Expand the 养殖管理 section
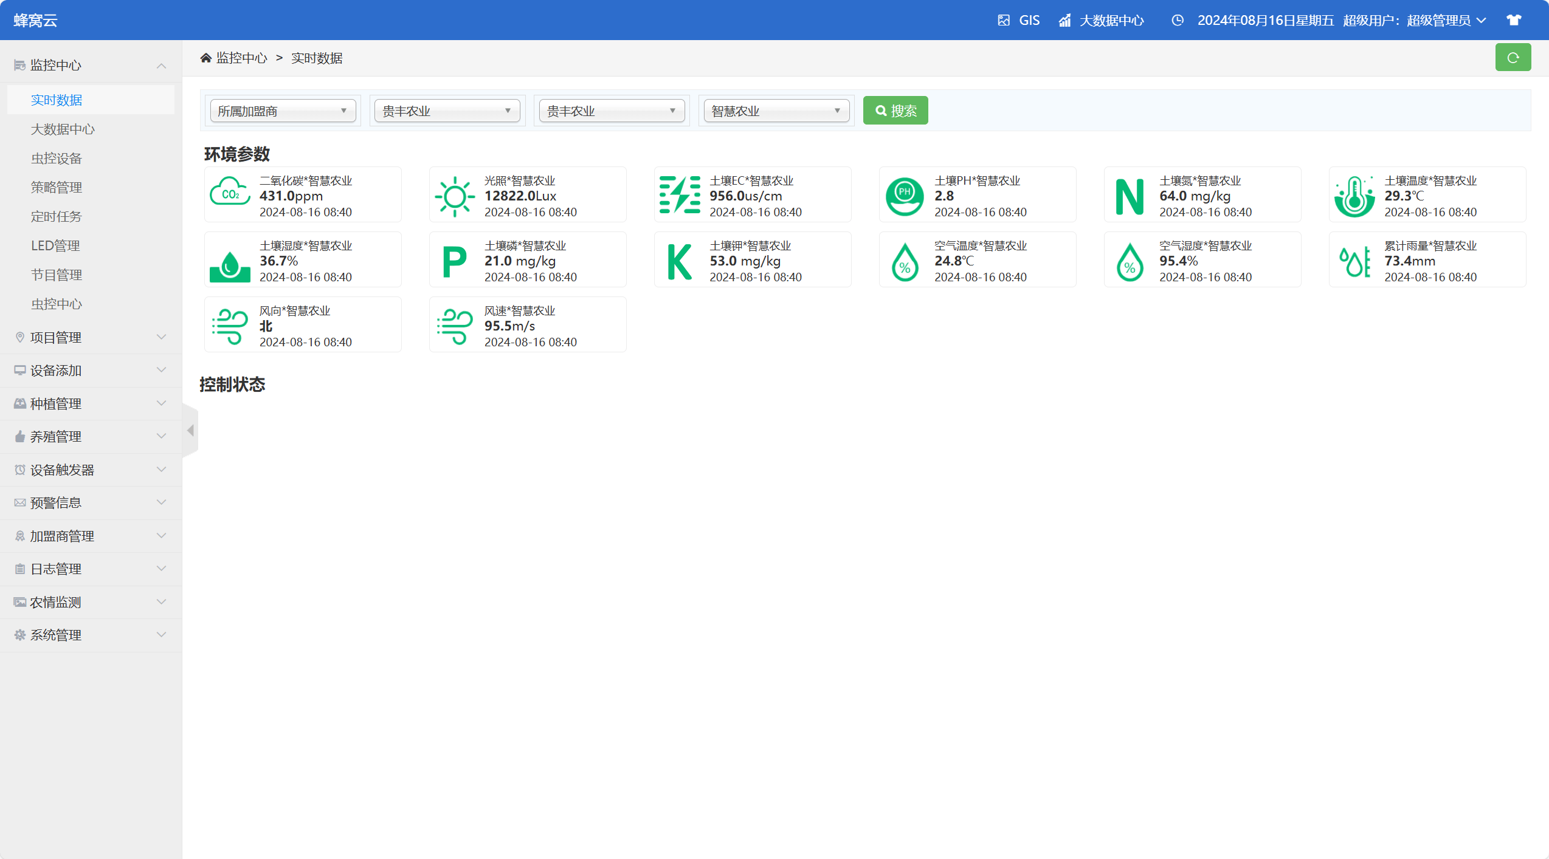This screenshot has width=1549, height=859. coord(91,437)
